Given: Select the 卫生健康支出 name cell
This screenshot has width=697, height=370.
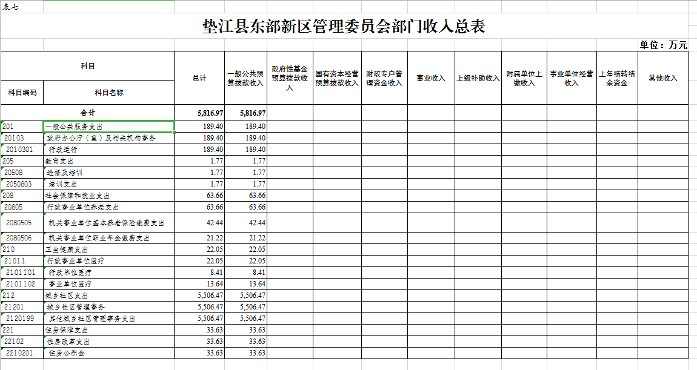Looking at the screenshot, I should click(109, 249).
